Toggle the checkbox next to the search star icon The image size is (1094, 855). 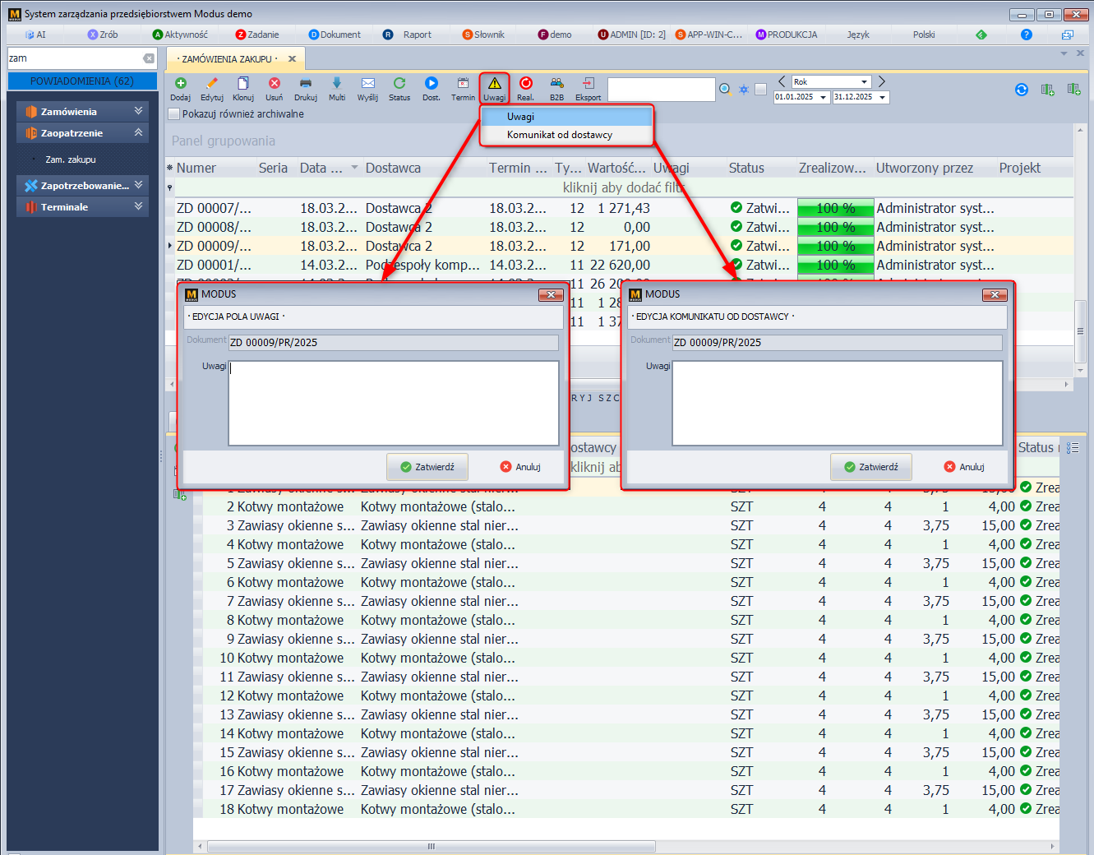tap(760, 90)
